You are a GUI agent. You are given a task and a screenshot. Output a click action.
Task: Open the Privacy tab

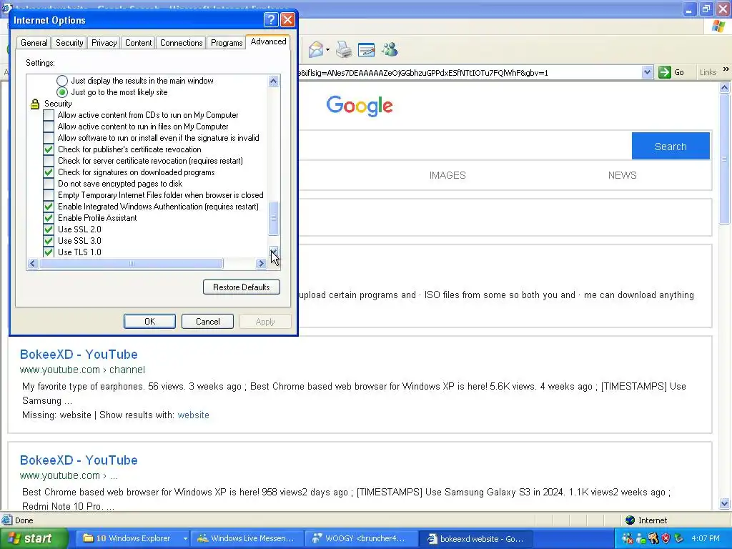coord(104,42)
